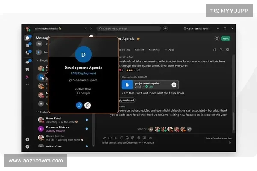
Task: Click the lightning bolt Recommended icon
Action: pos(39,52)
